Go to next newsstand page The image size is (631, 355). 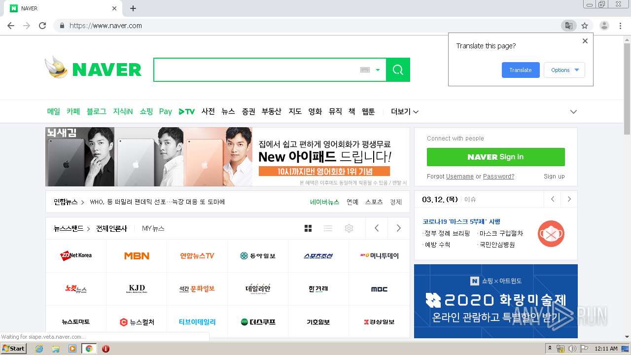(398, 228)
